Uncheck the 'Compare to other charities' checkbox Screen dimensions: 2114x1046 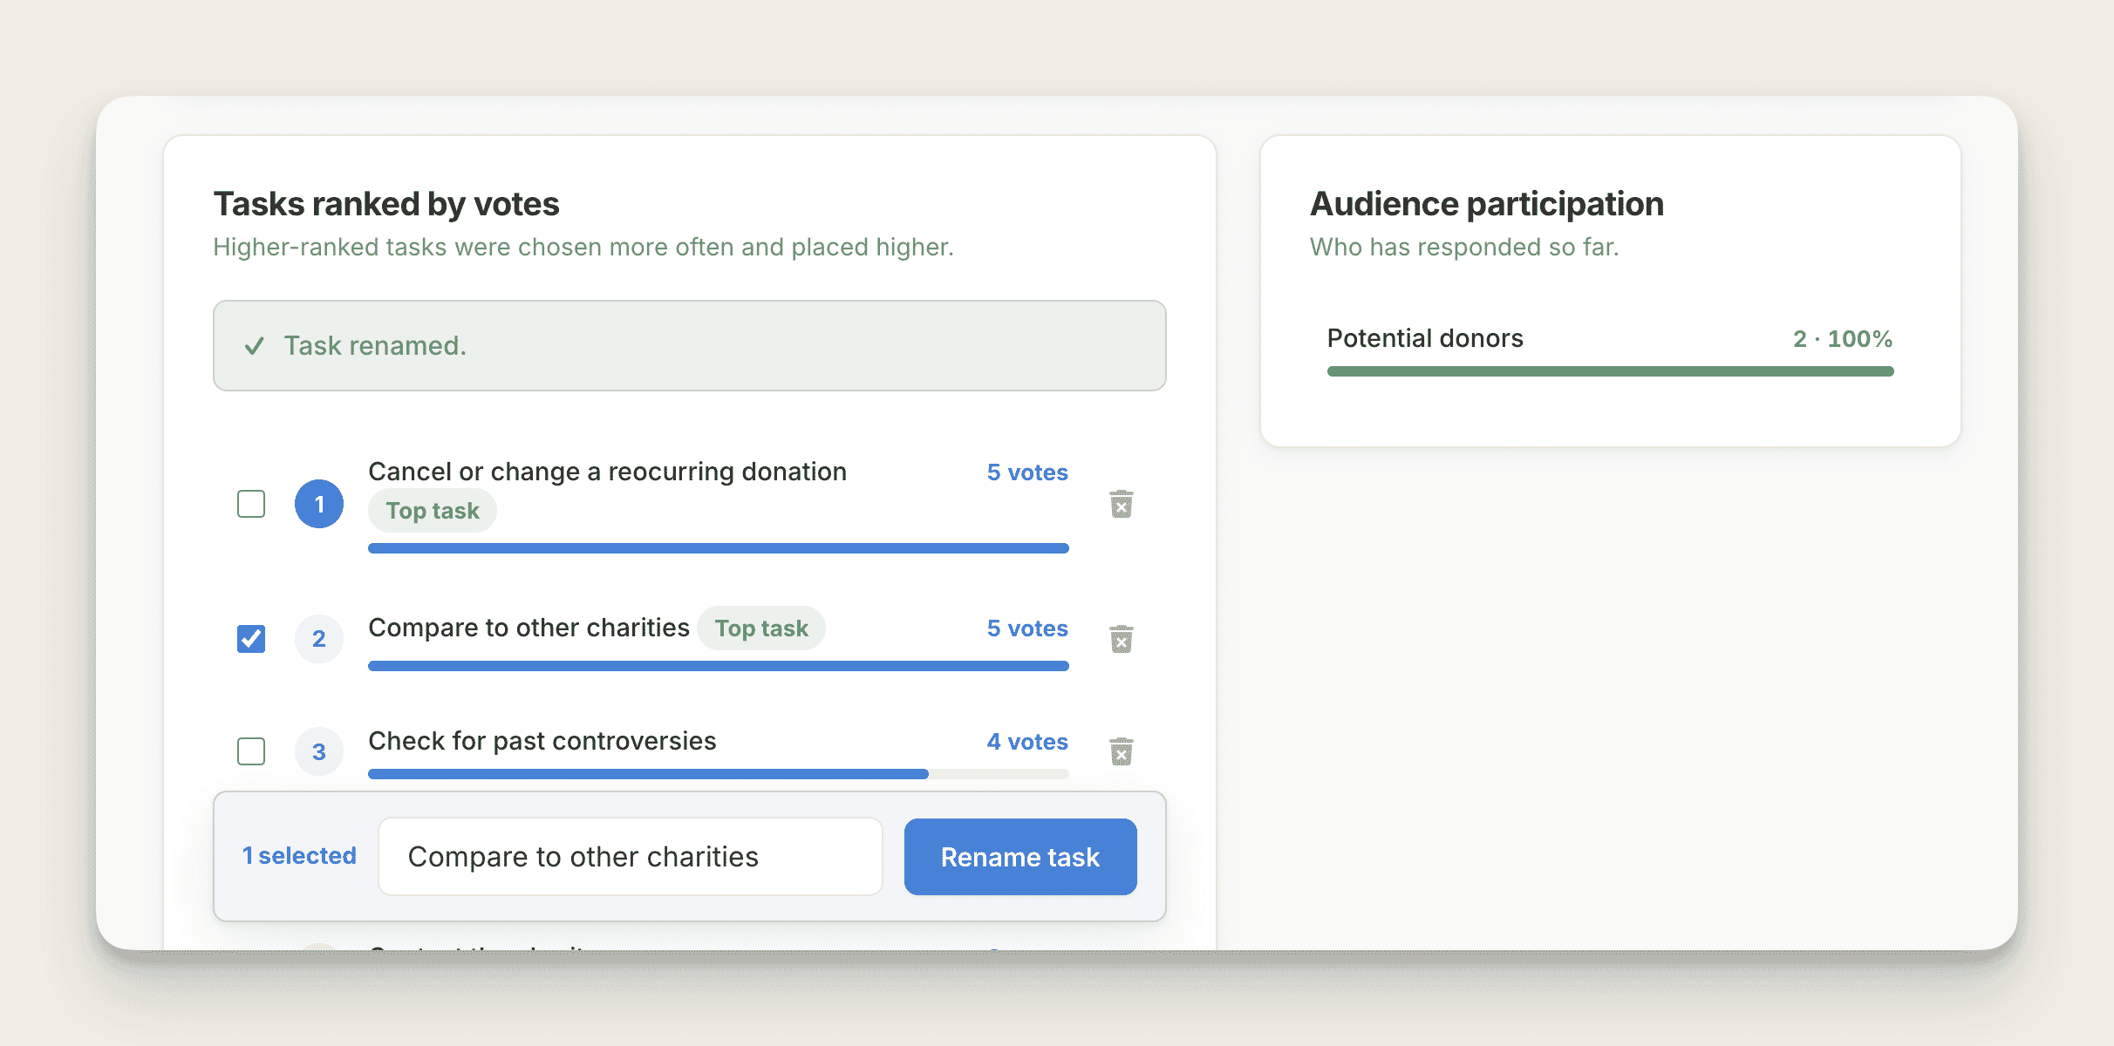click(251, 639)
